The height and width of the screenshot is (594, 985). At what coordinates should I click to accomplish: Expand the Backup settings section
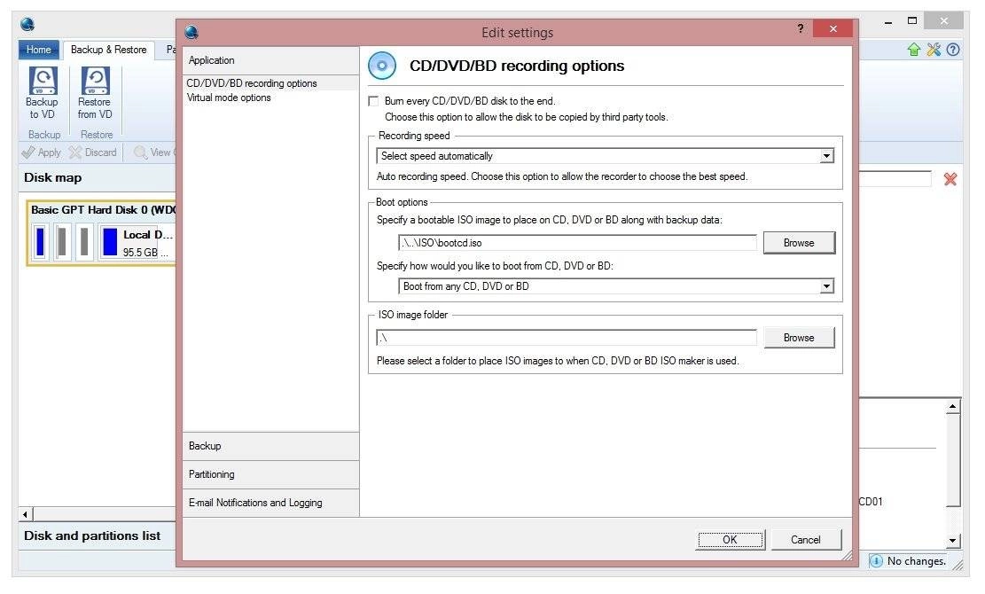coord(270,446)
